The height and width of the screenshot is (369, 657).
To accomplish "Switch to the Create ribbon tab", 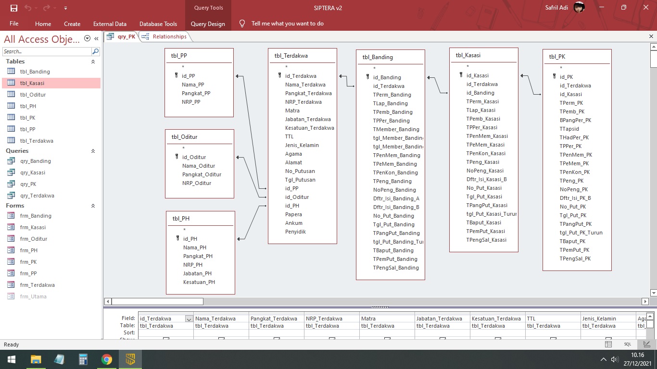I will [x=72, y=24].
